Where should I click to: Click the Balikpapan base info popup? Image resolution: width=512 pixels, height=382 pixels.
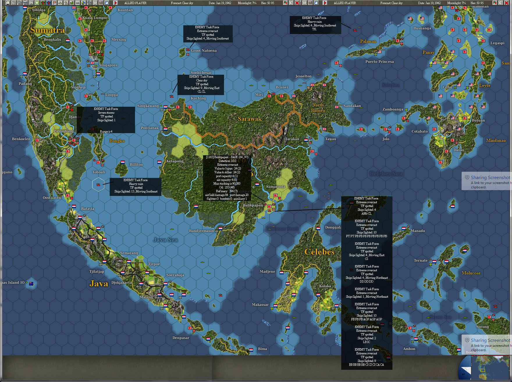(x=227, y=178)
